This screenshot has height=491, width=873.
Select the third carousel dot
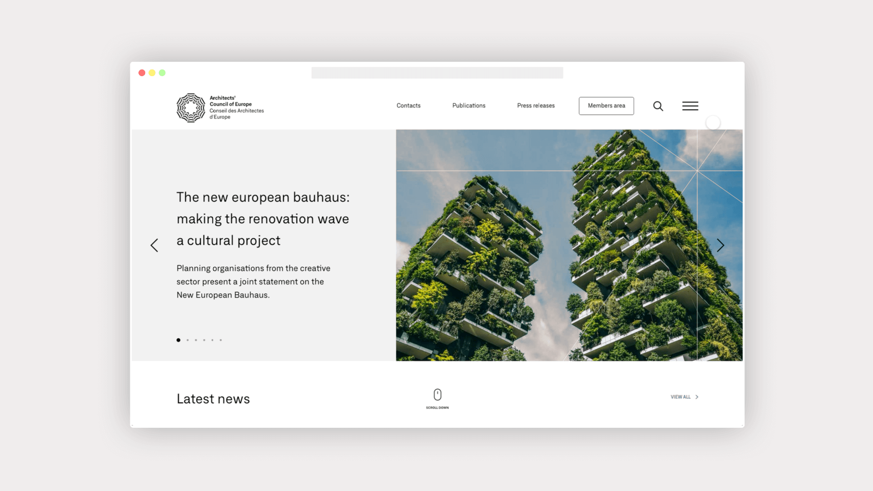196,340
